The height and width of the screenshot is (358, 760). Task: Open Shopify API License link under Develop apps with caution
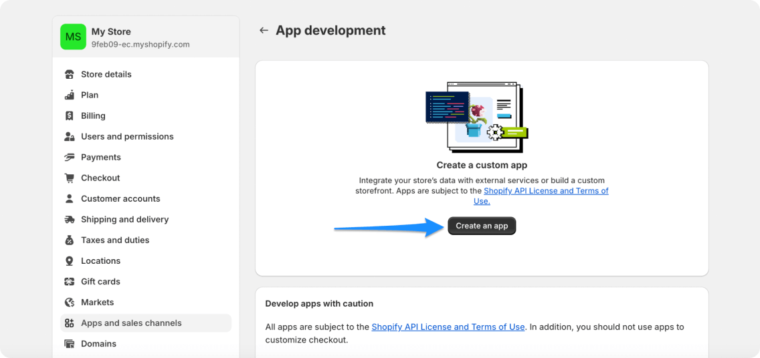[x=448, y=327]
